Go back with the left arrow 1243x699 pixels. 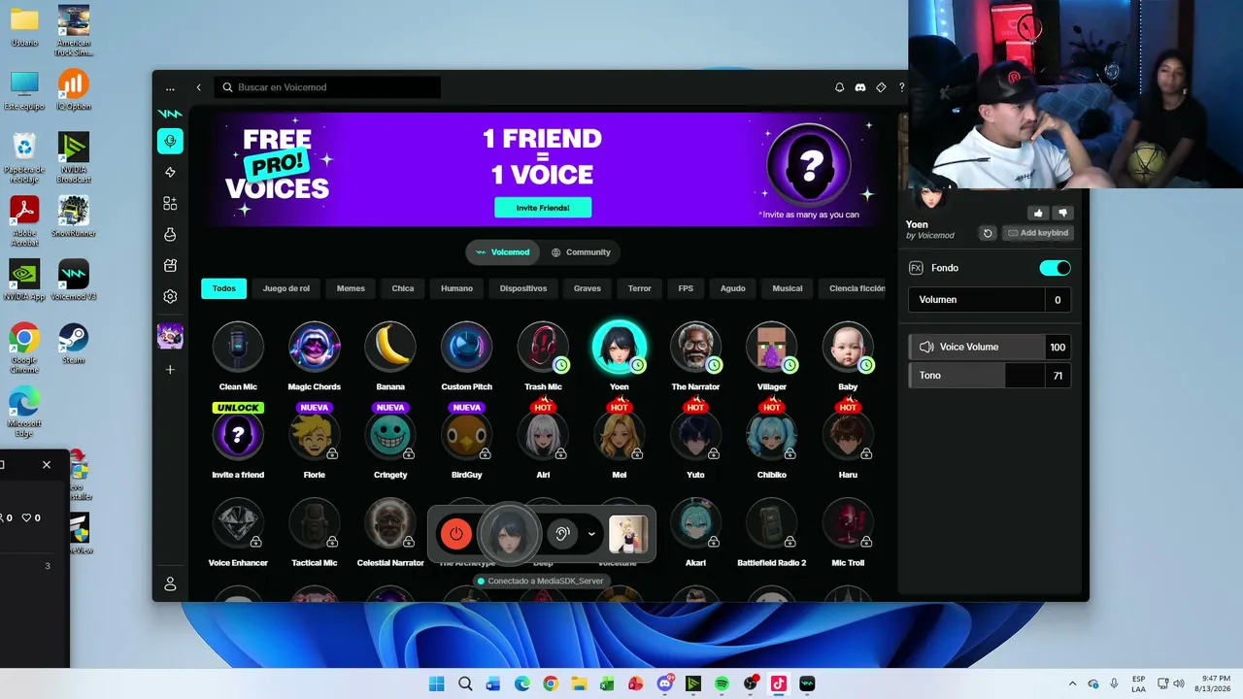(199, 87)
